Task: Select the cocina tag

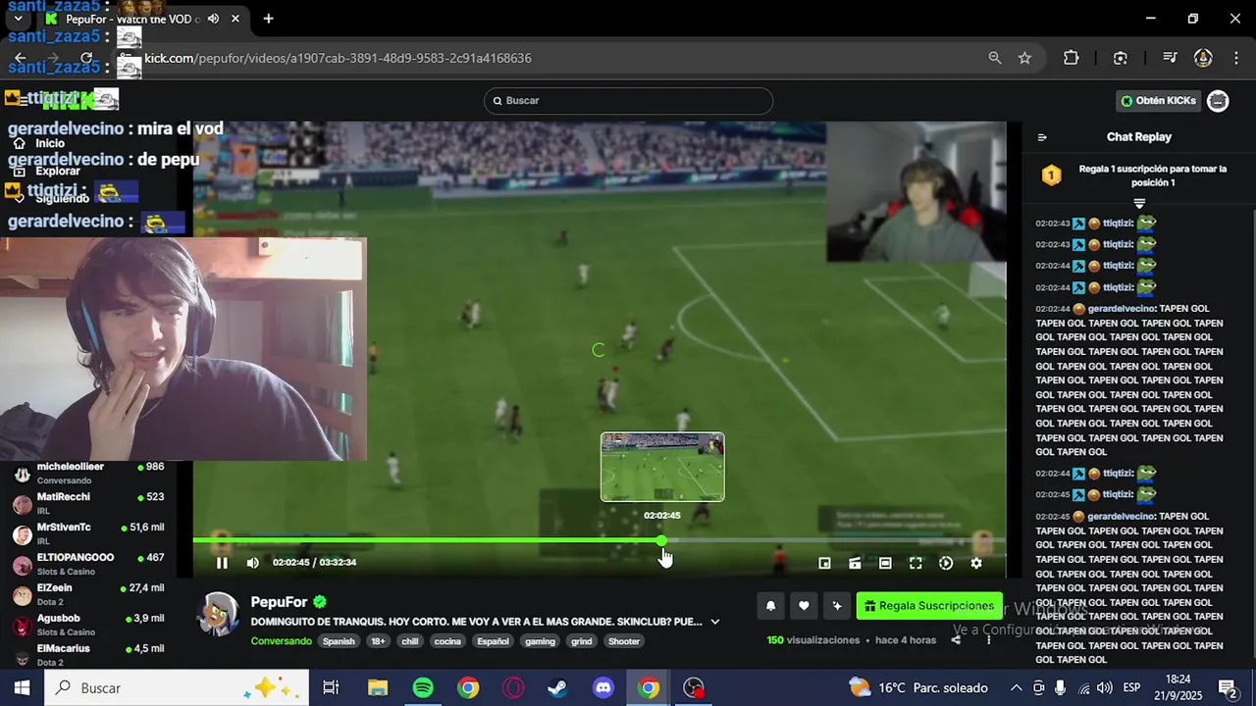Action: pyautogui.click(x=447, y=641)
